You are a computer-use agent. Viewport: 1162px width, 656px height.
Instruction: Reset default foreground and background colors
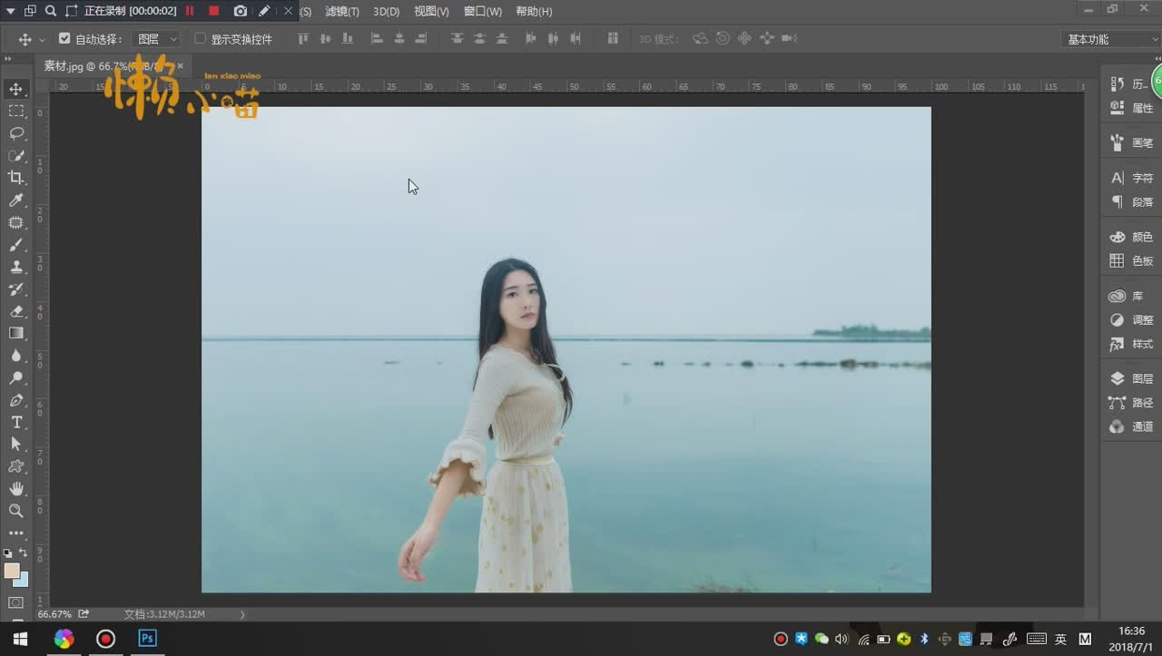click(x=8, y=553)
